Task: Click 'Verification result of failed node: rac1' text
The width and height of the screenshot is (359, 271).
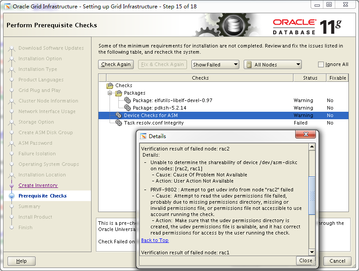Action: click(x=185, y=253)
